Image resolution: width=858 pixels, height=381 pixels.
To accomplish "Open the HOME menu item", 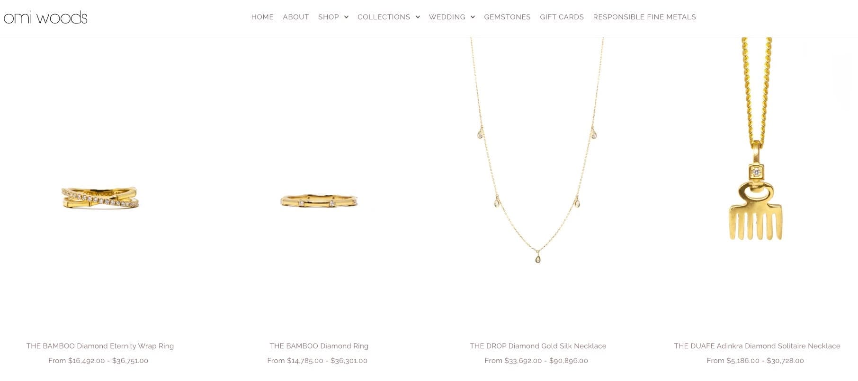I will pyautogui.click(x=262, y=17).
